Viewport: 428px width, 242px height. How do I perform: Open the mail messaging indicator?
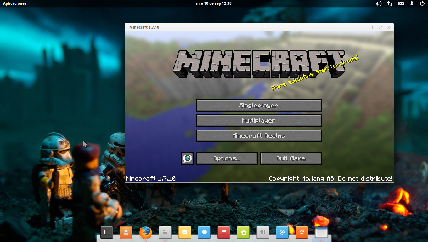(401, 3)
